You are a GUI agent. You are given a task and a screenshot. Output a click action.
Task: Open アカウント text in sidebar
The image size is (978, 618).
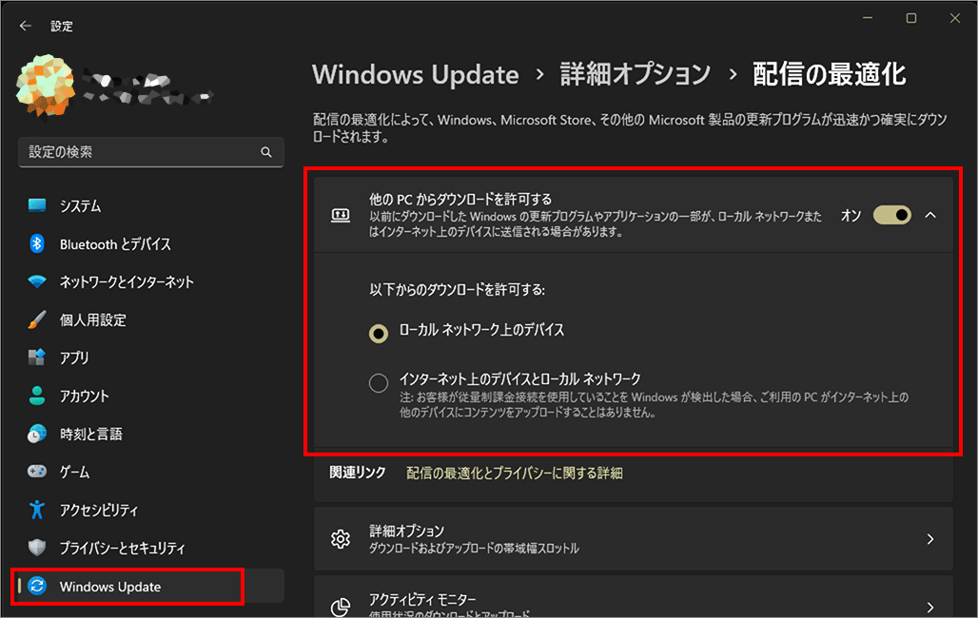[x=85, y=396]
